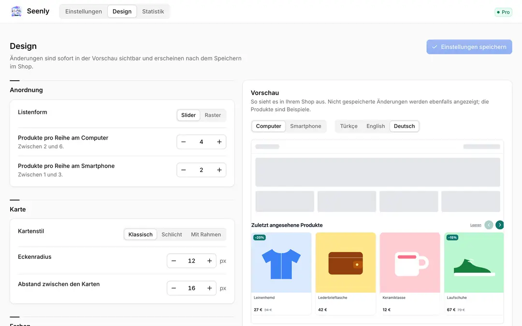Open the Keramiktasse mug product thumbnail
The image size is (522, 326).
click(x=410, y=262)
